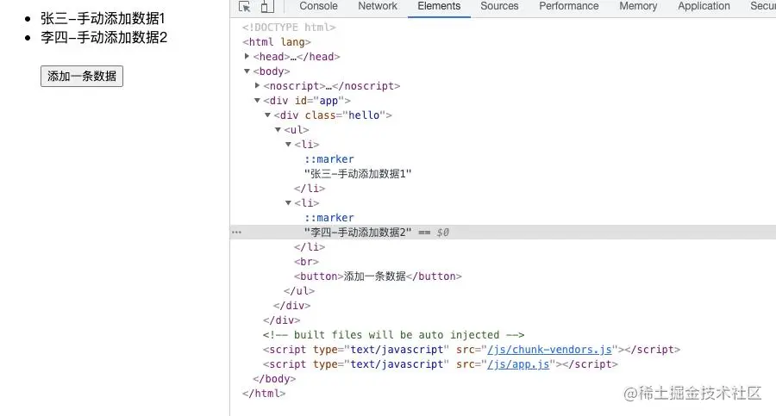Select the ::marker under 张三 list item
Screen dimensions: 776x416
pyautogui.click(x=329, y=158)
